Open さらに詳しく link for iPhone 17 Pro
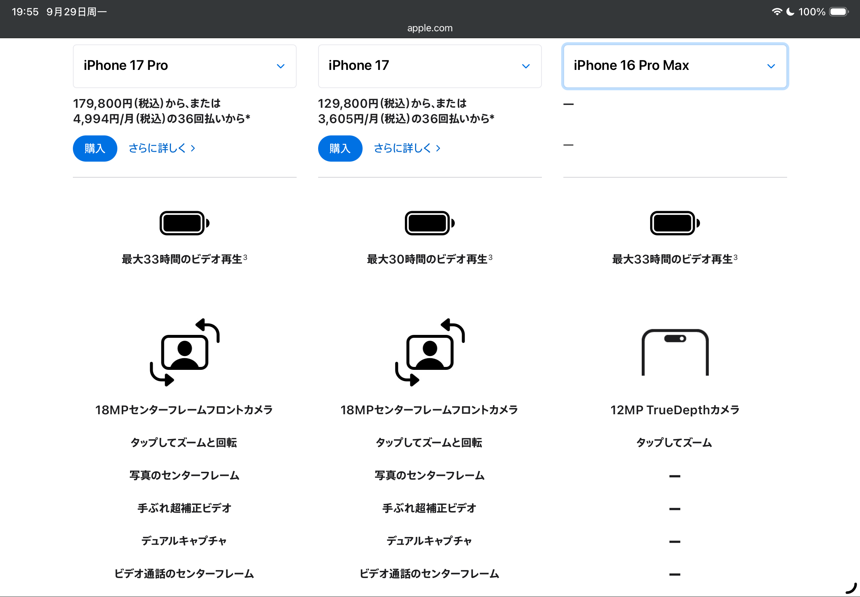The width and height of the screenshot is (860, 597). (x=162, y=149)
